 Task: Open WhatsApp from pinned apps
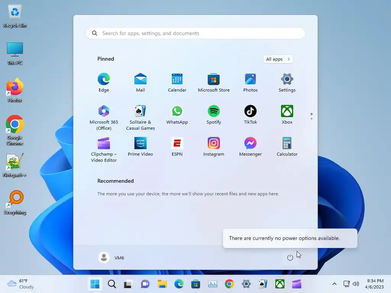(x=177, y=115)
